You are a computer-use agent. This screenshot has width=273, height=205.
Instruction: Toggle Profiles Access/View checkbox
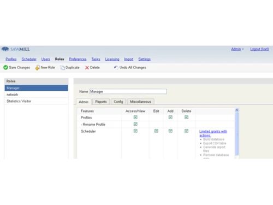[135, 117]
